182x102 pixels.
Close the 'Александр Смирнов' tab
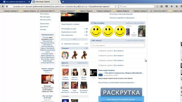point(58,2)
